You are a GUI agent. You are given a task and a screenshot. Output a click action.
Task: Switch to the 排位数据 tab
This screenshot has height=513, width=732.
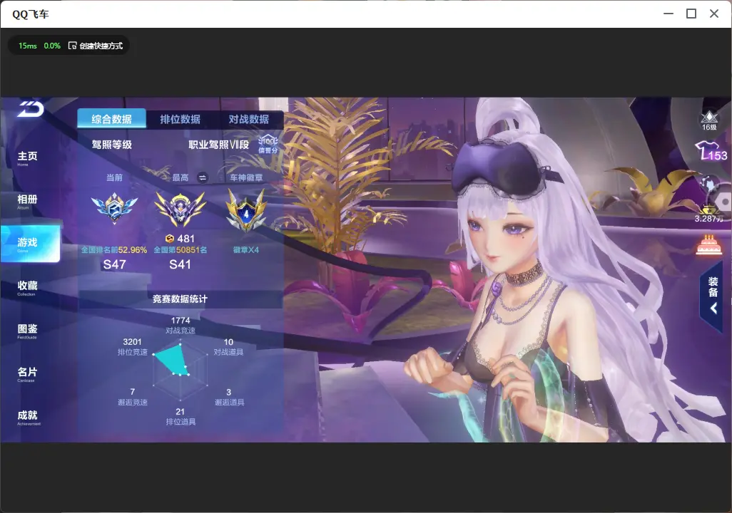[x=181, y=119]
